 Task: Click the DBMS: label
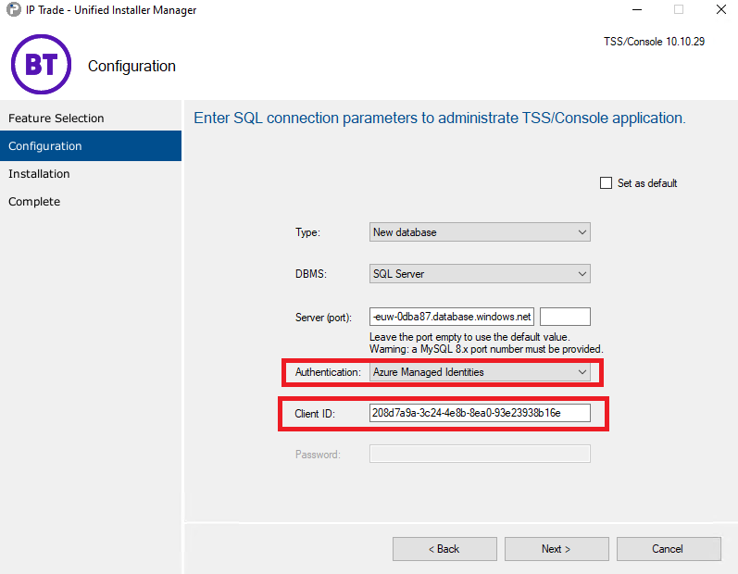click(311, 274)
